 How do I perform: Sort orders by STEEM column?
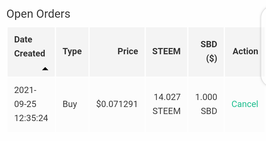pyautogui.click(x=166, y=51)
